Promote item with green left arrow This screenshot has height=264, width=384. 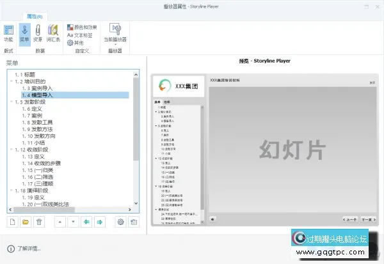tap(86, 222)
